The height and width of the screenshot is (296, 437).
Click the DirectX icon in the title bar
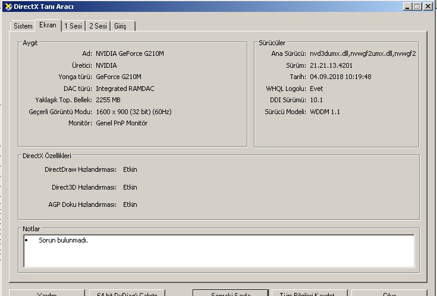point(8,7)
